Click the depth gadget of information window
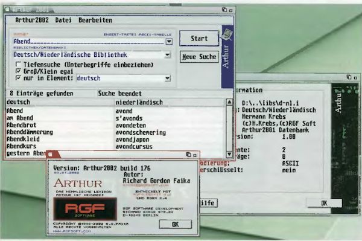The width and height of the screenshot is (362, 241). 349,77
